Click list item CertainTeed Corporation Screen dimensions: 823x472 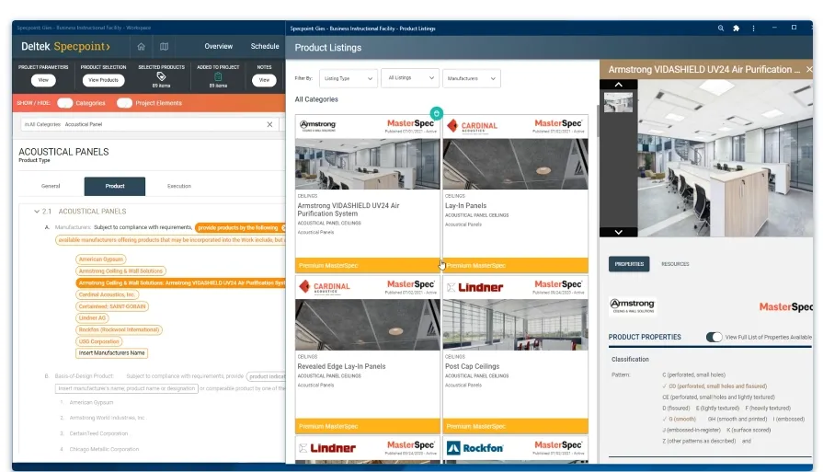point(98,433)
